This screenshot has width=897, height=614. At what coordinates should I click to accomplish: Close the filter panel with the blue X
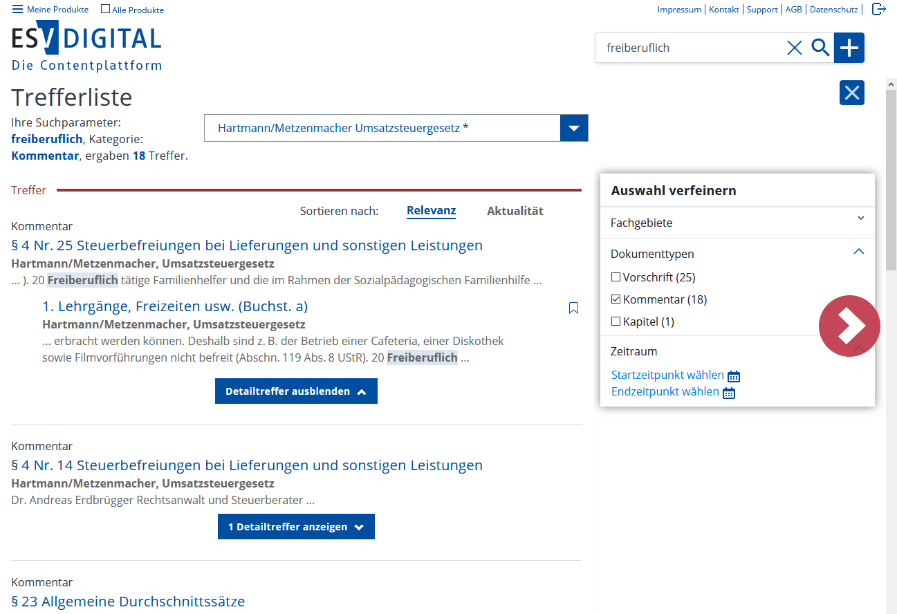852,93
